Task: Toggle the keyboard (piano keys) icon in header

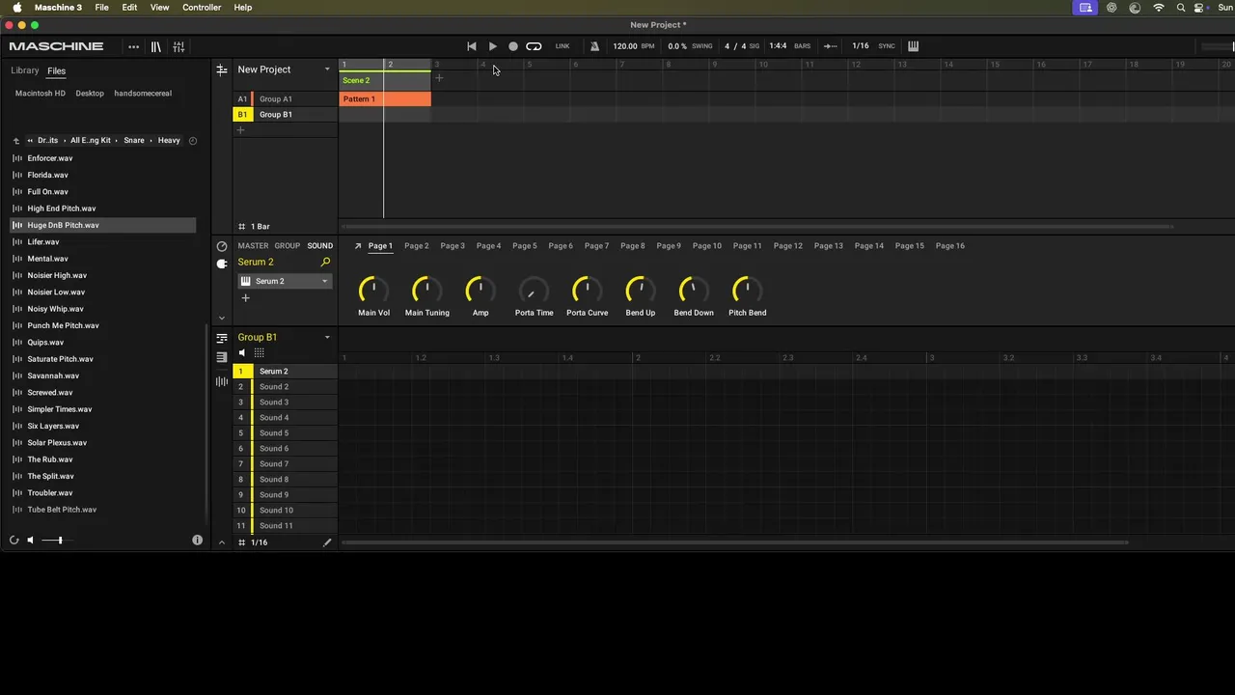Action: coord(913,46)
